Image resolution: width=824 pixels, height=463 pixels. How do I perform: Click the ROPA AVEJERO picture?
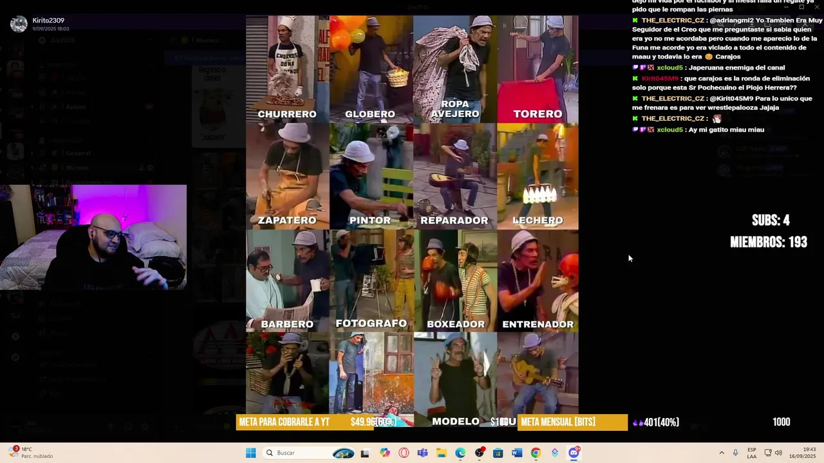pyautogui.click(x=454, y=69)
